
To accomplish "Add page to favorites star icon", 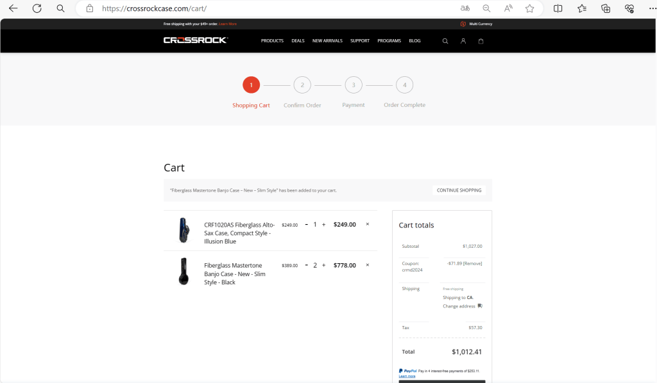I will 529,8.
